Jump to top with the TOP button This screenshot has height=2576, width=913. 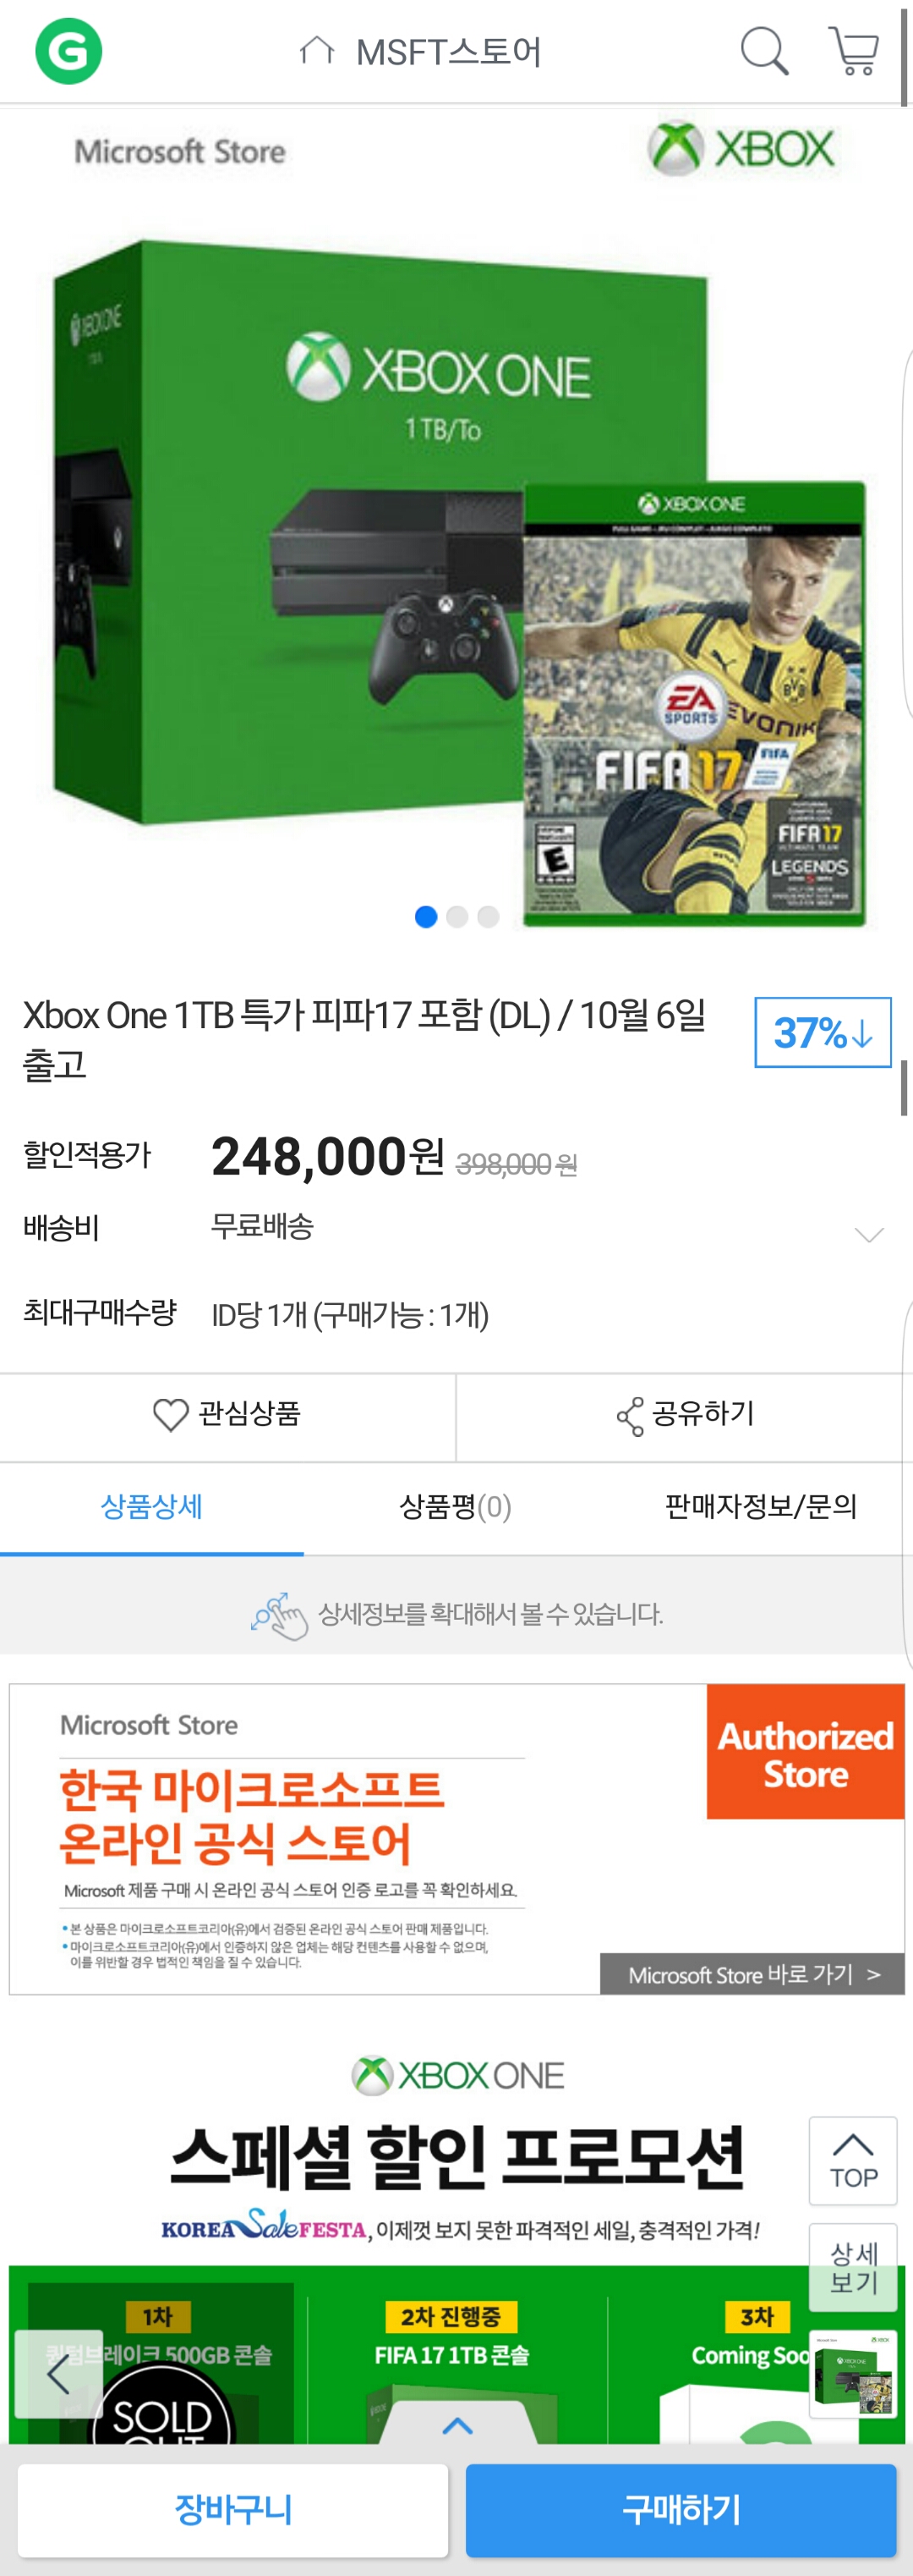coord(853,2160)
